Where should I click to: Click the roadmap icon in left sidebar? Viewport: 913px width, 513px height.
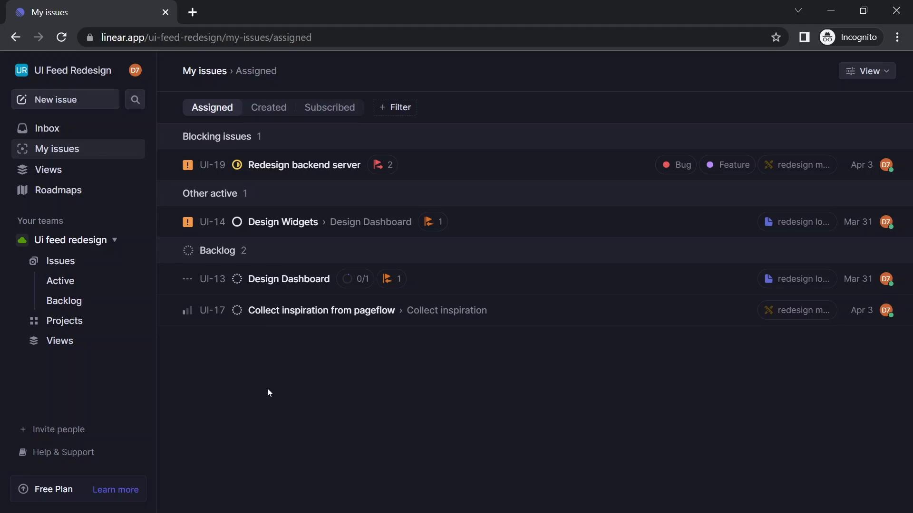pyautogui.click(x=22, y=190)
